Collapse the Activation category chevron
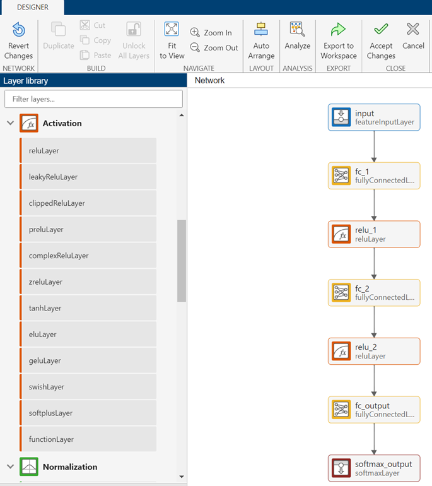This screenshot has width=432, height=486. pos(11,123)
